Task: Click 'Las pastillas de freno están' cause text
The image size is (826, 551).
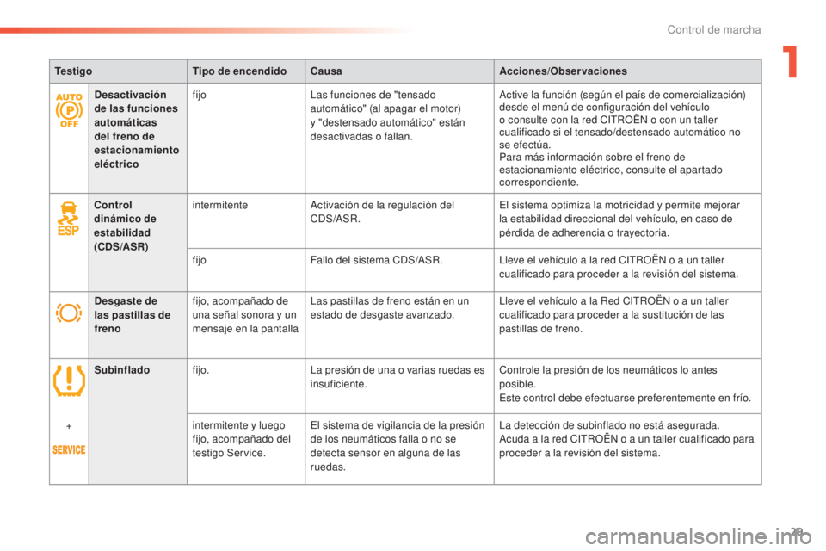Action: pyautogui.click(x=389, y=308)
